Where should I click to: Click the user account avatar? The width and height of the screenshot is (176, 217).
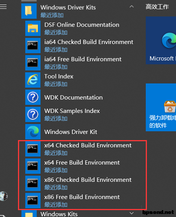point(4,196)
